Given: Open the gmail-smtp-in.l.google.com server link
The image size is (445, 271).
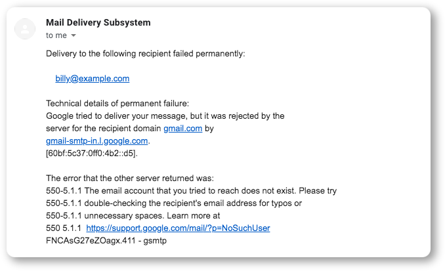Looking at the screenshot, I should (x=96, y=141).
